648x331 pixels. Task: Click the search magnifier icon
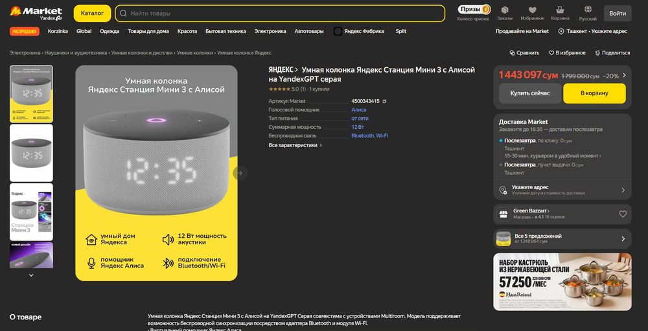(x=123, y=13)
